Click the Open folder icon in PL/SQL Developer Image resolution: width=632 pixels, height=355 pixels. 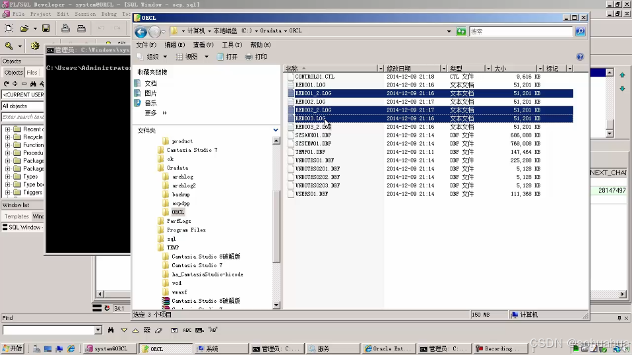click(24, 28)
